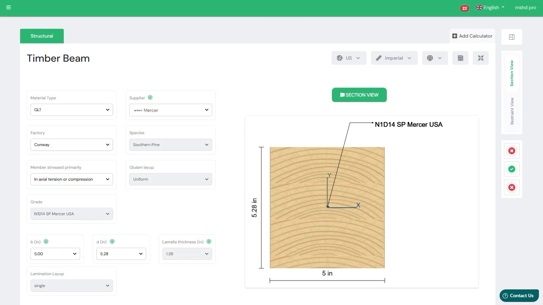This screenshot has height=305, width=543.
Task: Open the print options dropdown
Action: [x=435, y=58]
